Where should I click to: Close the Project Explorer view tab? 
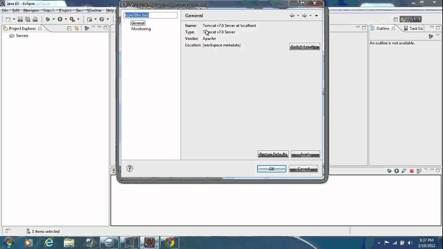pos(40,28)
